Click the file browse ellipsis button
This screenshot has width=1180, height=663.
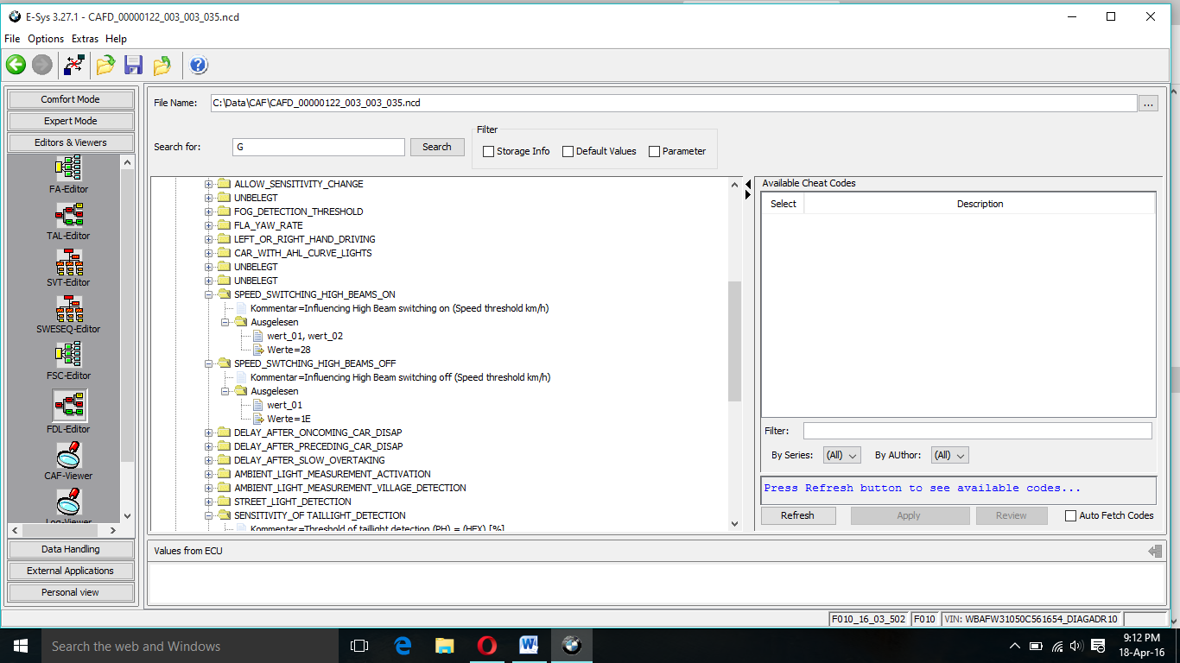pos(1148,103)
